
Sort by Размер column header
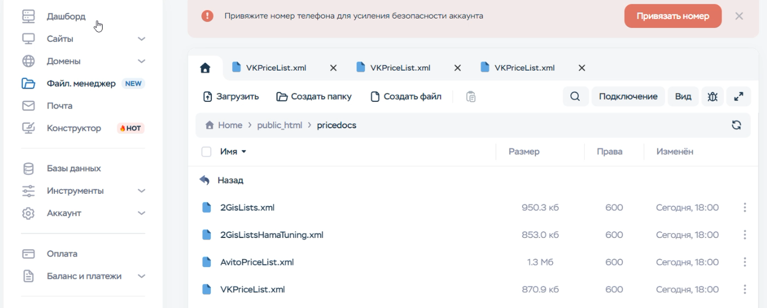[524, 152]
